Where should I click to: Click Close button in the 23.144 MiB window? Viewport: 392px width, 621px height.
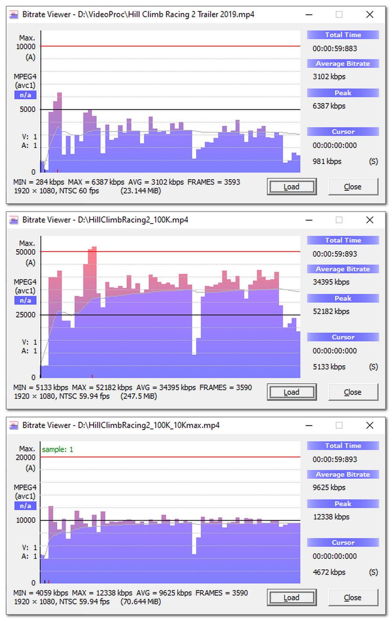coord(353,187)
